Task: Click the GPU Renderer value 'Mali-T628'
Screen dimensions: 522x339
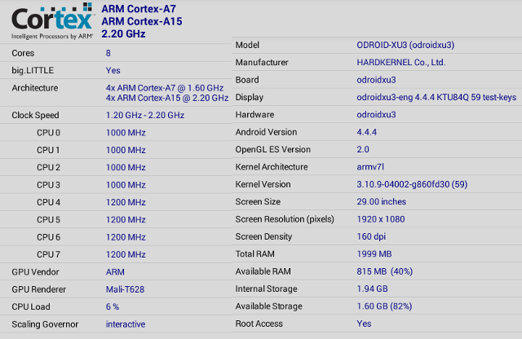Action: pos(125,289)
